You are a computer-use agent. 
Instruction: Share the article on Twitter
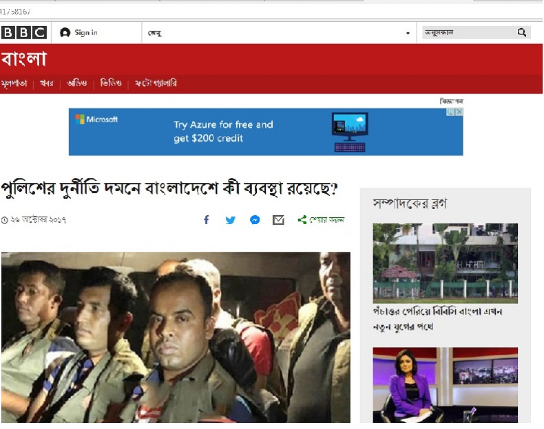coord(230,220)
